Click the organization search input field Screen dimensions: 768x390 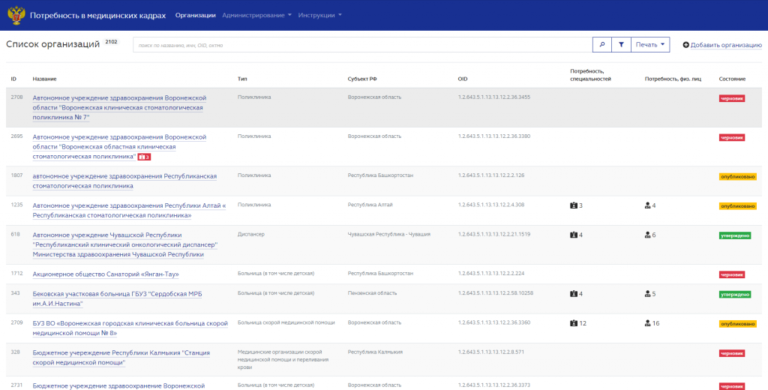click(x=362, y=44)
